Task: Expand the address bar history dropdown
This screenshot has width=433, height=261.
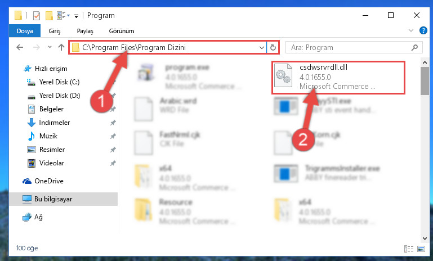Action: pyautogui.click(x=261, y=47)
